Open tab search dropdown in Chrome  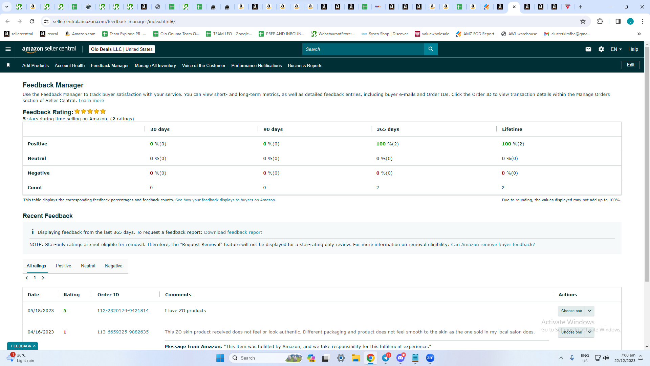pos(6,7)
